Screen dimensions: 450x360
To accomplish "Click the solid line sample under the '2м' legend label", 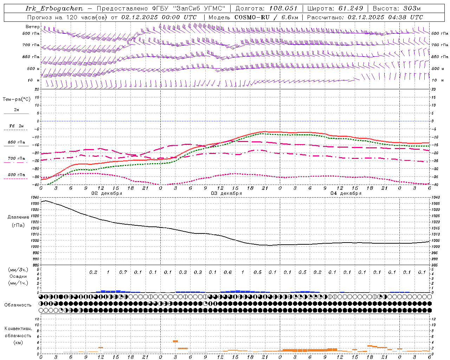I will (16, 114).
